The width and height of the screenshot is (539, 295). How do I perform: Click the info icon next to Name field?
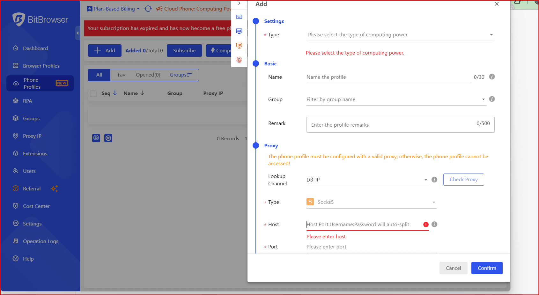[x=492, y=77]
